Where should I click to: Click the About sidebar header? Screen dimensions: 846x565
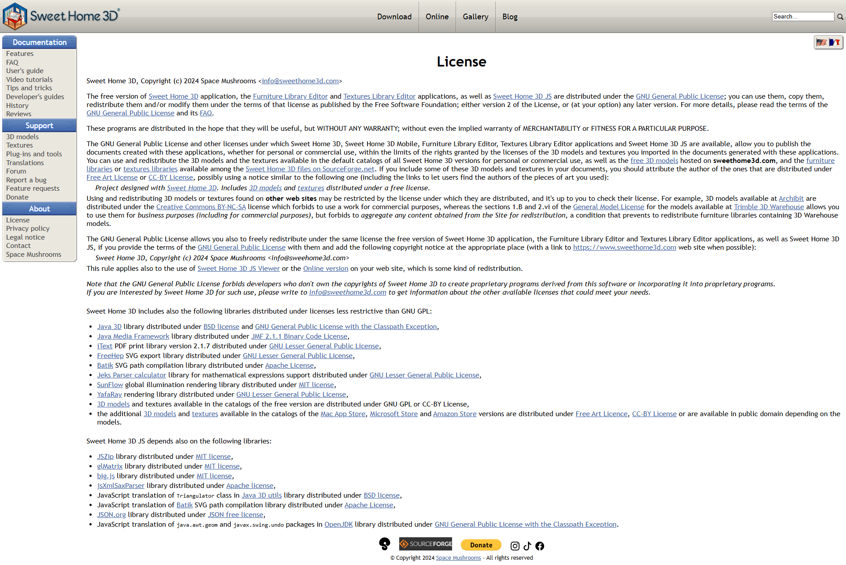[x=40, y=209]
